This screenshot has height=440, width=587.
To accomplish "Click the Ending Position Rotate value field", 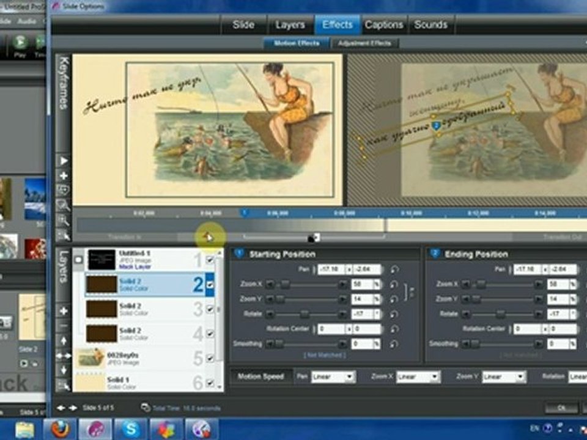I will (x=558, y=314).
